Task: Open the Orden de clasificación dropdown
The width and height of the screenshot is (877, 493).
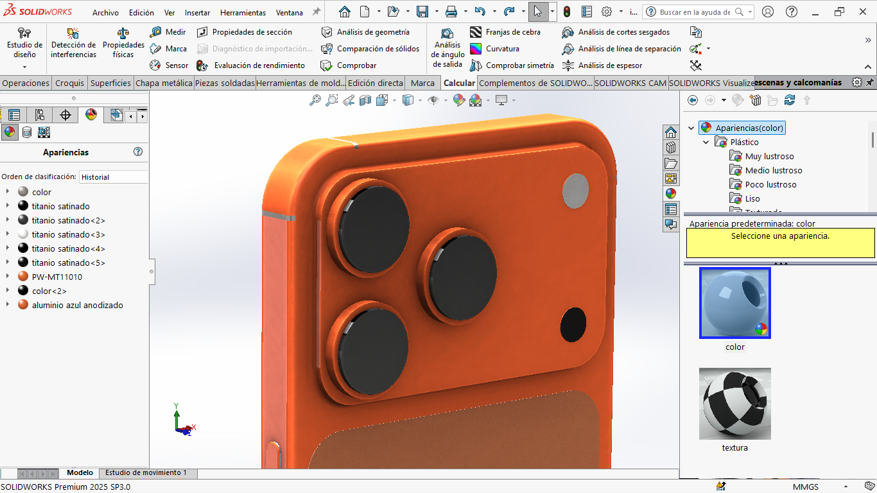Action: click(113, 177)
